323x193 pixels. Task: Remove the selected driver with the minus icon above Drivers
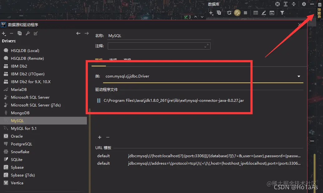12,33
